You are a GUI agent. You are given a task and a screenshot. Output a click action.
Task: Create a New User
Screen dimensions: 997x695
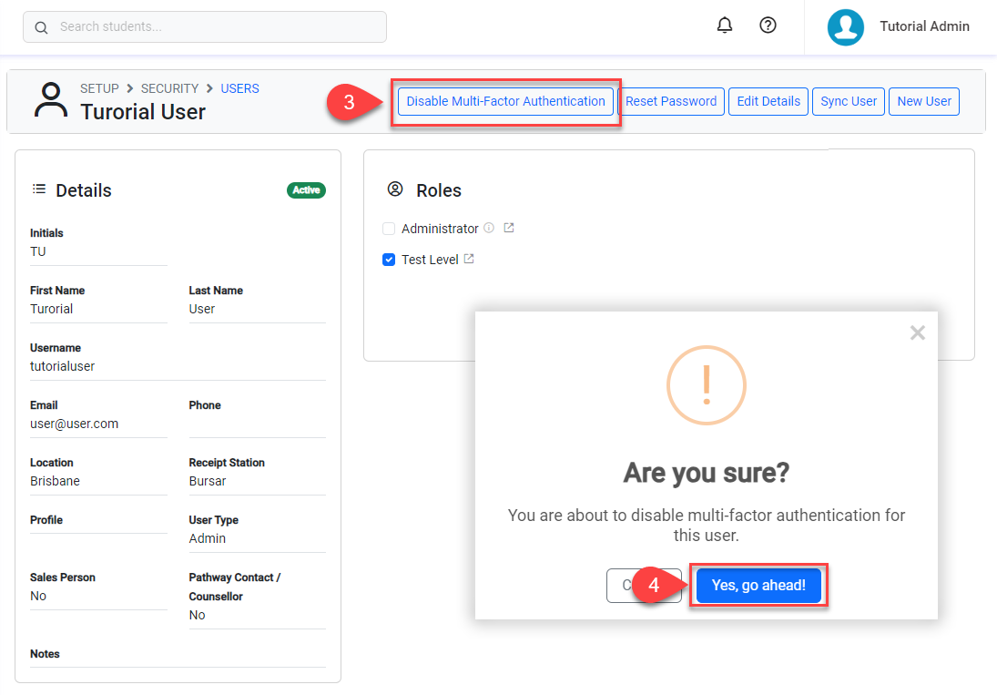(923, 101)
